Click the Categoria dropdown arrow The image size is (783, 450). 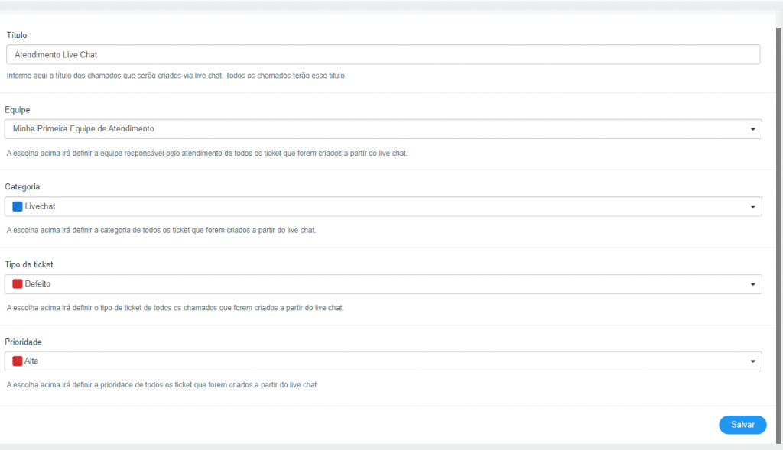[753, 206]
